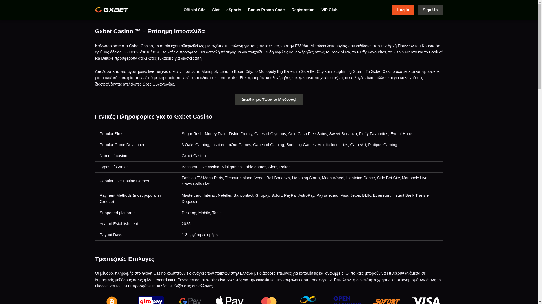Click the Apple Pay logo

pyautogui.click(x=230, y=300)
